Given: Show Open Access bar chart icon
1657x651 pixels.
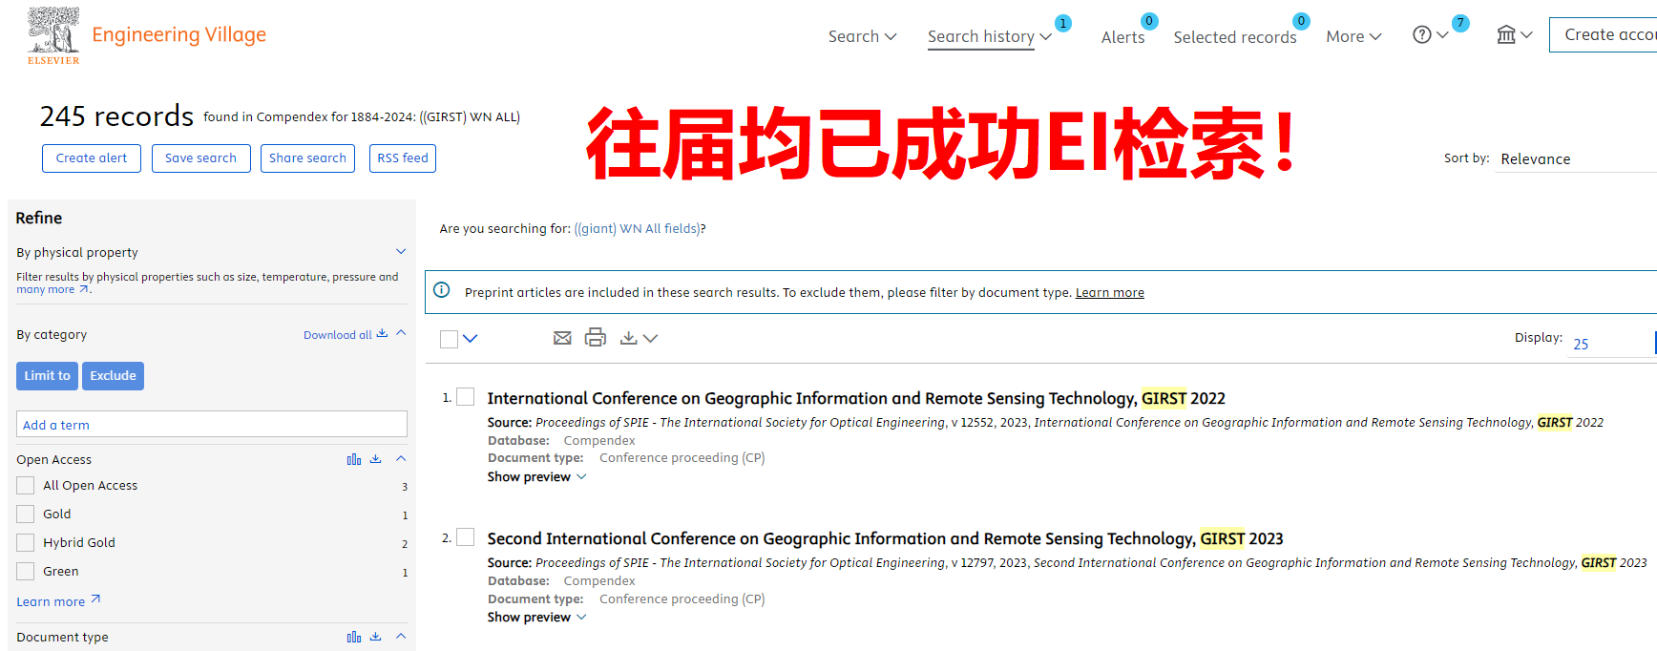Looking at the screenshot, I should 354,459.
